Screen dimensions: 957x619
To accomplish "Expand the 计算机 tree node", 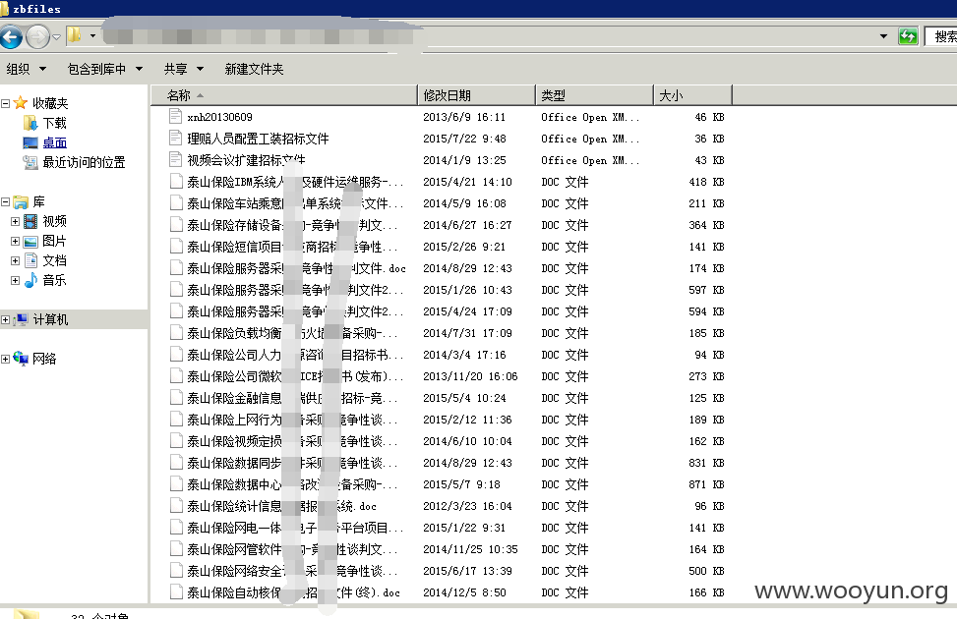I will 6,319.
